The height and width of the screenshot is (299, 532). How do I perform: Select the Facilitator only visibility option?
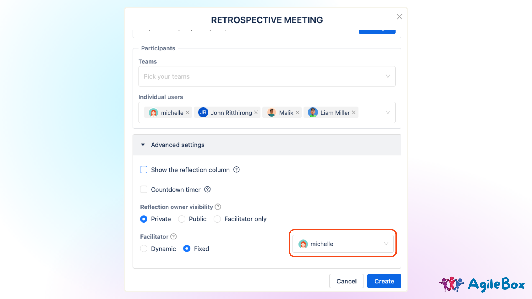click(x=218, y=219)
